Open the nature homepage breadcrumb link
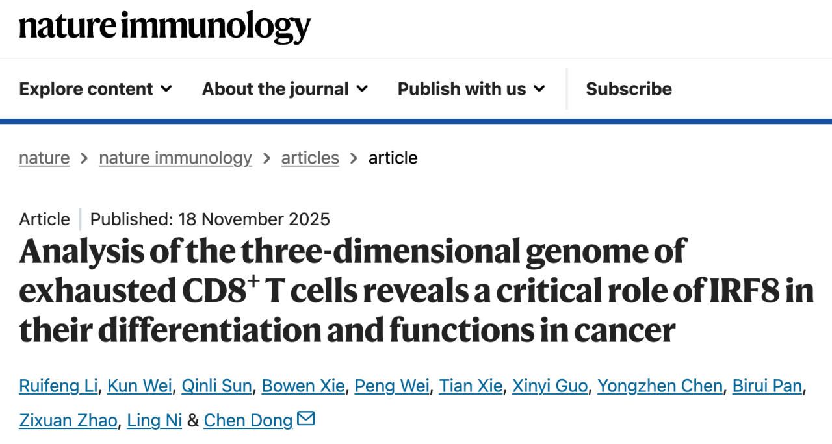 [x=44, y=157]
